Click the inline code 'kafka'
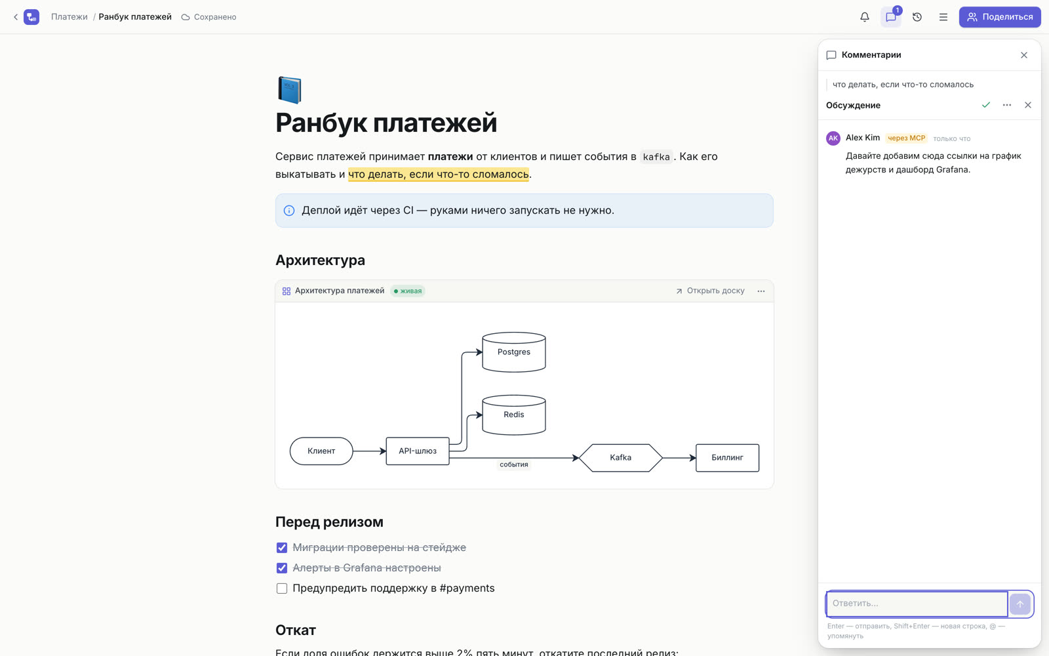The width and height of the screenshot is (1049, 656). [656, 157]
